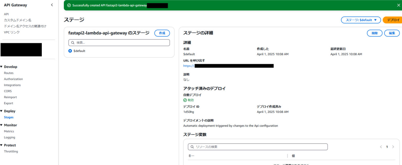402x165 pixels.
Task: Open Throttling under Protect
Action: click(11, 151)
